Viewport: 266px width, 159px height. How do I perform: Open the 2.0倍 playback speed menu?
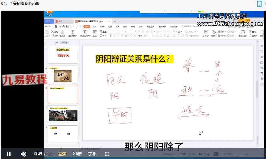(77, 154)
